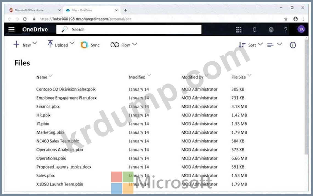Minimize the browser window
The image size is (313, 196).
click(281, 8)
